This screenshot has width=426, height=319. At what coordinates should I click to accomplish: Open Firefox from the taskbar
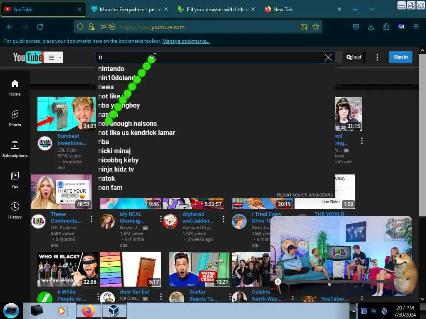pos(89,311)
